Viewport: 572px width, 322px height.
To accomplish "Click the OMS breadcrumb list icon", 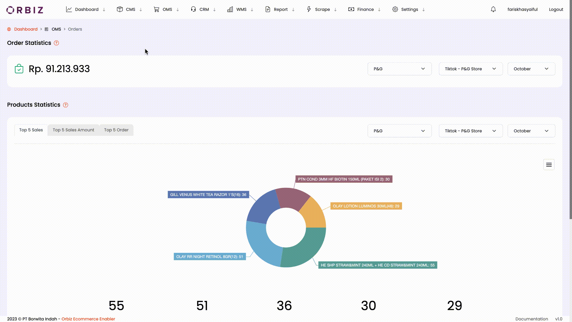I will pyautogui.click(x=46, y=29).
